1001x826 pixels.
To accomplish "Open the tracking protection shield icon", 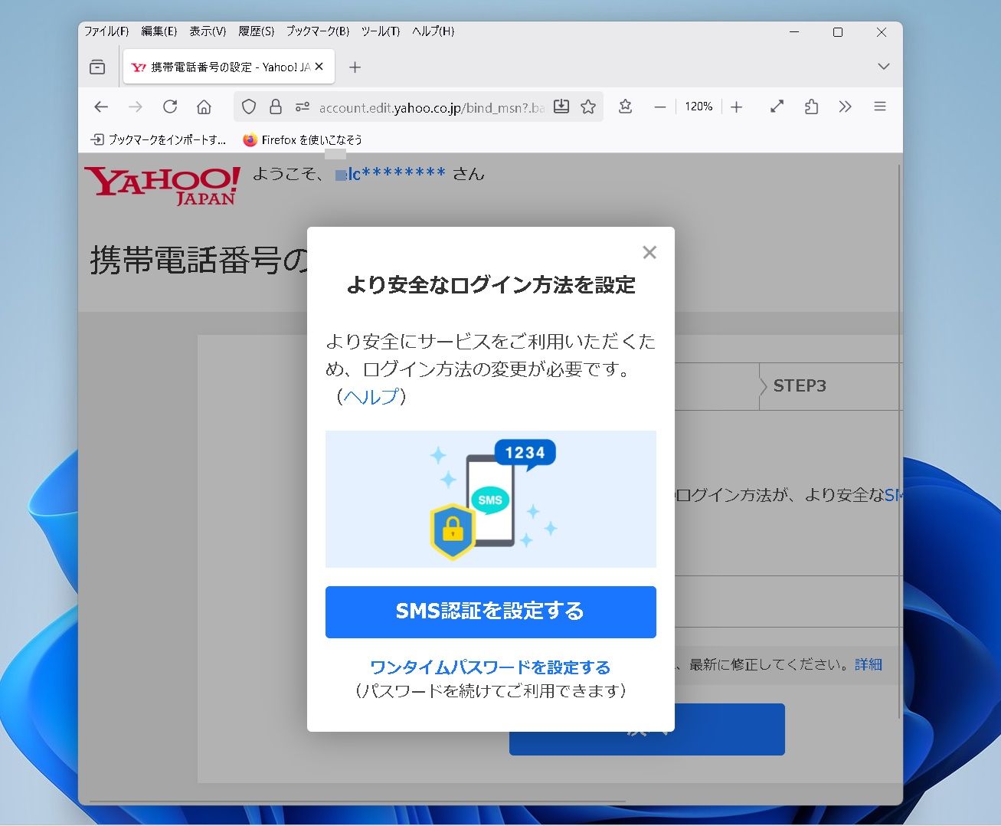I will (x=249, y=107).
